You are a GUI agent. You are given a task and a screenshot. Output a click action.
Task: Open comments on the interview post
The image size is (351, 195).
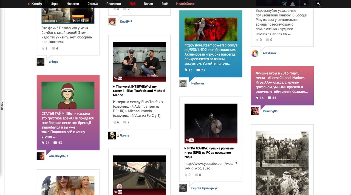tap(126, 122)
